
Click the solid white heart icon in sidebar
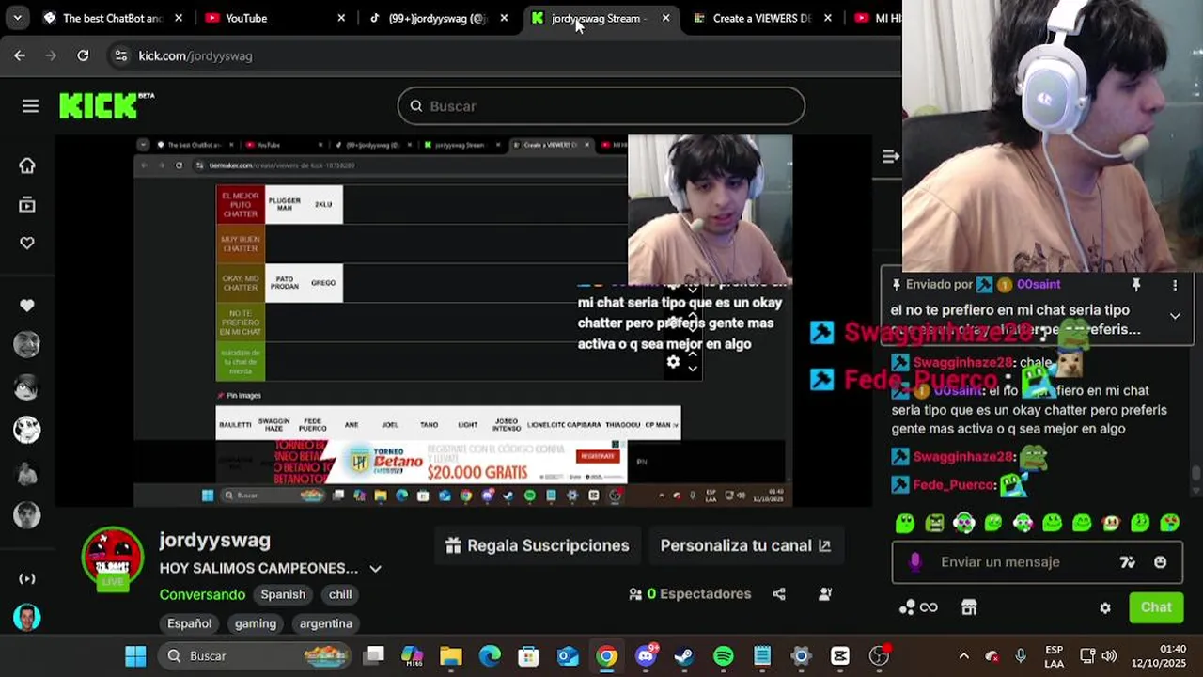(27, 306)
